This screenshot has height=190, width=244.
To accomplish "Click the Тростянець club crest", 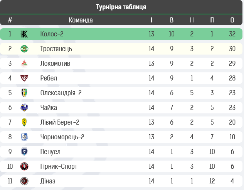I will [24, 49].
